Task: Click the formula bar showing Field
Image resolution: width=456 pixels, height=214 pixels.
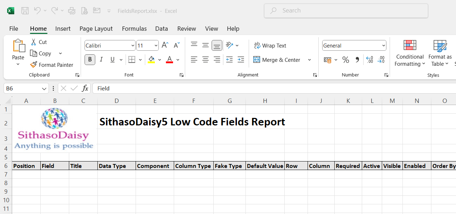Action: coord(274,88)
